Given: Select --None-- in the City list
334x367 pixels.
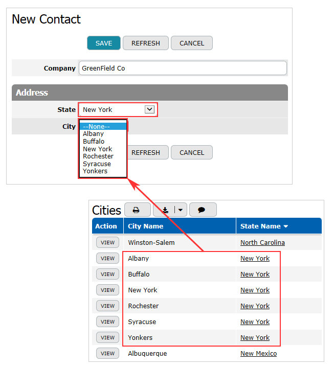Looking at the screenshot, I should pos(103,127).
